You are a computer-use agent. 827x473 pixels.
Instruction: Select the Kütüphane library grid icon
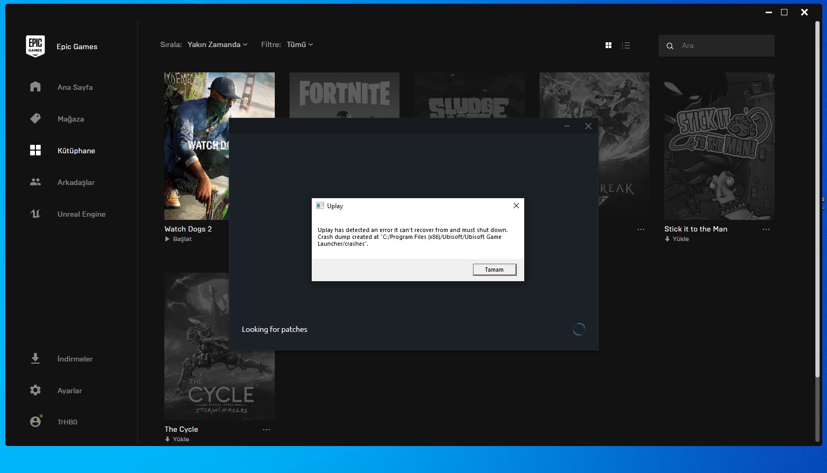(35, 150)
